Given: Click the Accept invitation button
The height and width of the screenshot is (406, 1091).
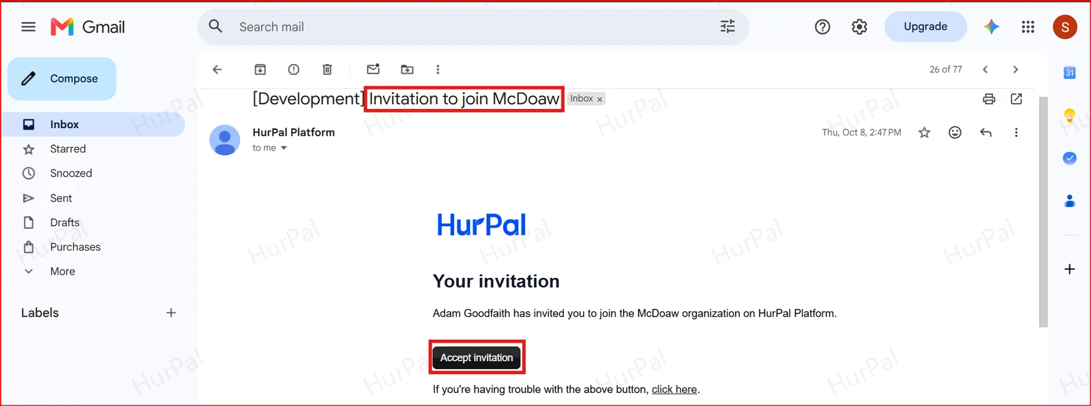Looking at the screenshot, I should (x=477, y=358).
